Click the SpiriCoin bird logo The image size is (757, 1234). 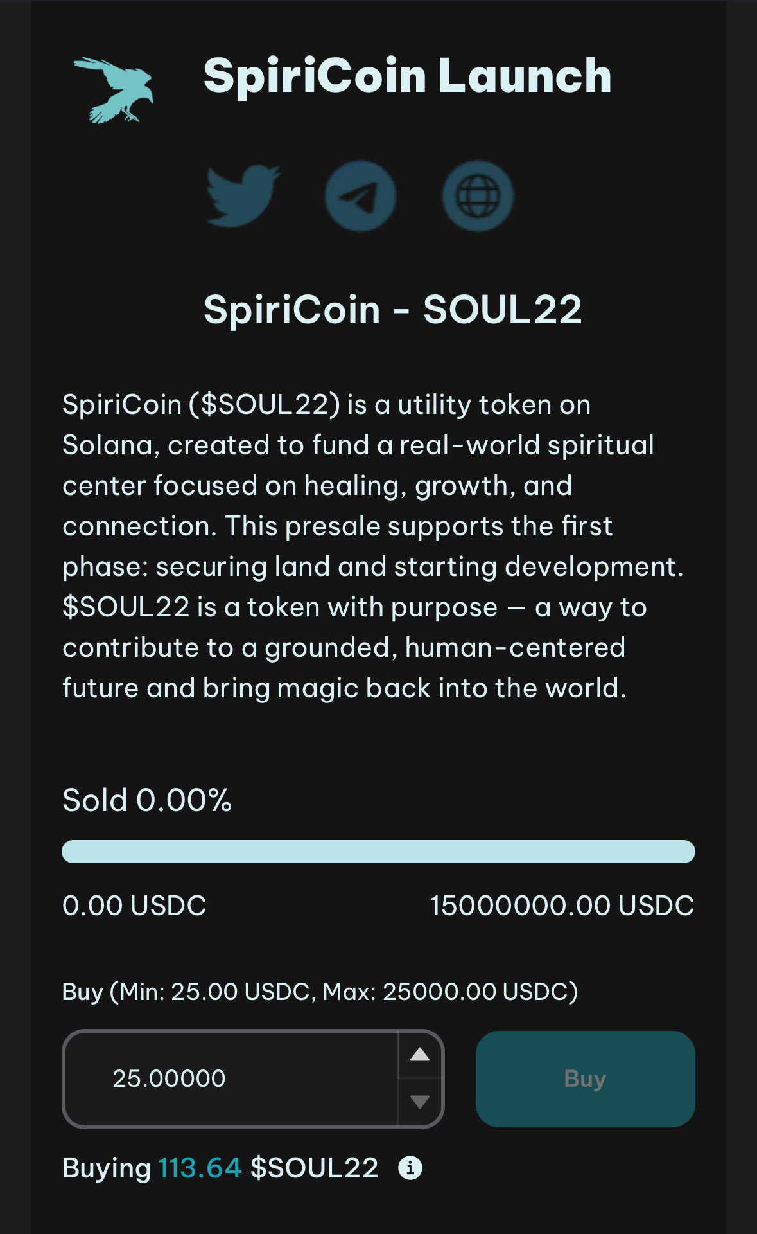click(x=114, y=90)
